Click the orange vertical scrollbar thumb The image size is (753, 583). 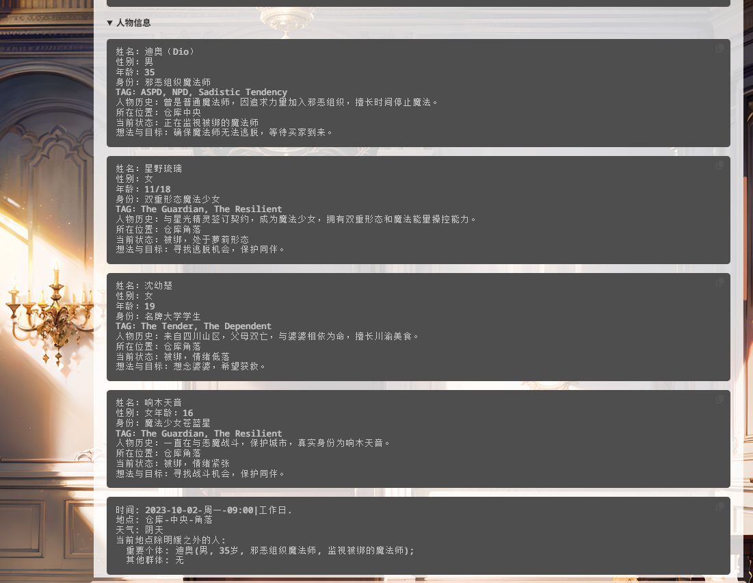(745, 239)
